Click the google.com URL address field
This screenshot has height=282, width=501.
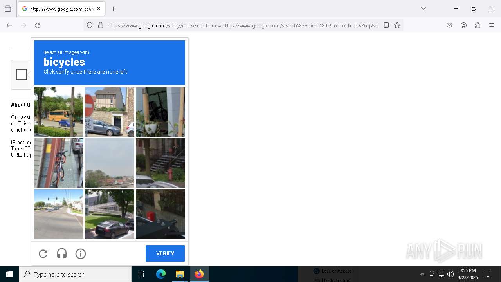243,25
